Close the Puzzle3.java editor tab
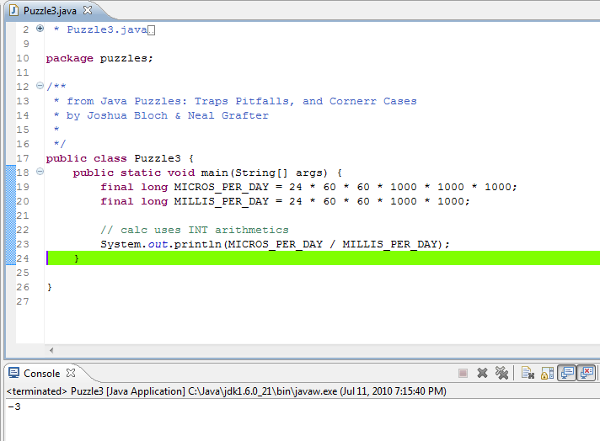 [88, 10]
